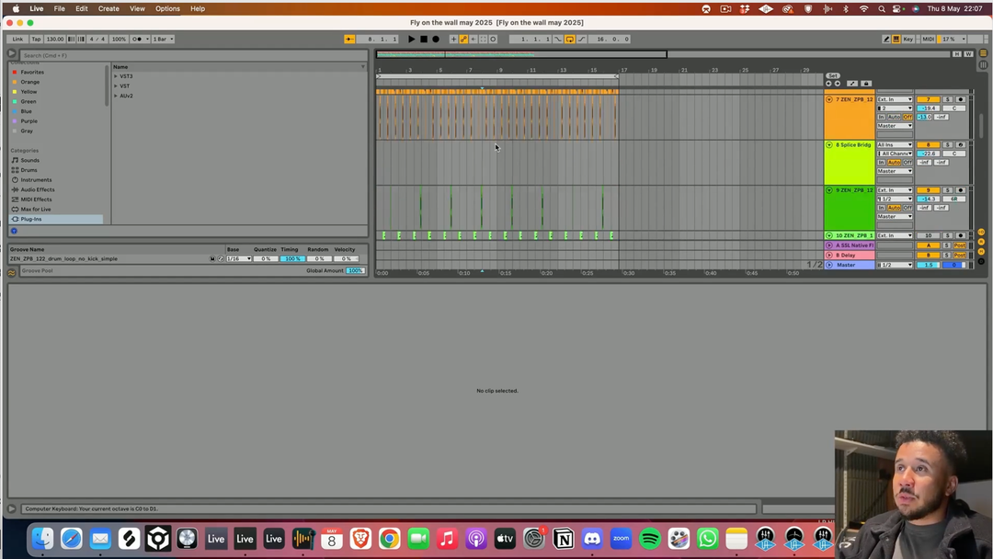Open Spotify from the Dock
This screenshot has width=993, height=559.
coord(649,539)
